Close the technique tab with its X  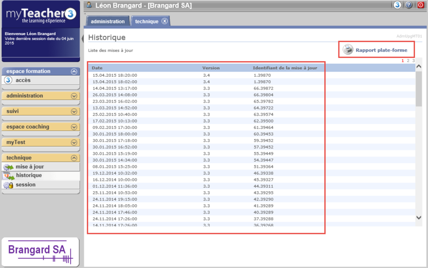pos(165,21)
